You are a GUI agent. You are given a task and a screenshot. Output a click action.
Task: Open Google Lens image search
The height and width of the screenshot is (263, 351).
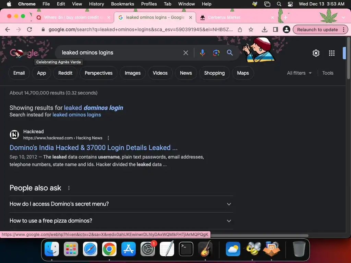click(216, 53)
